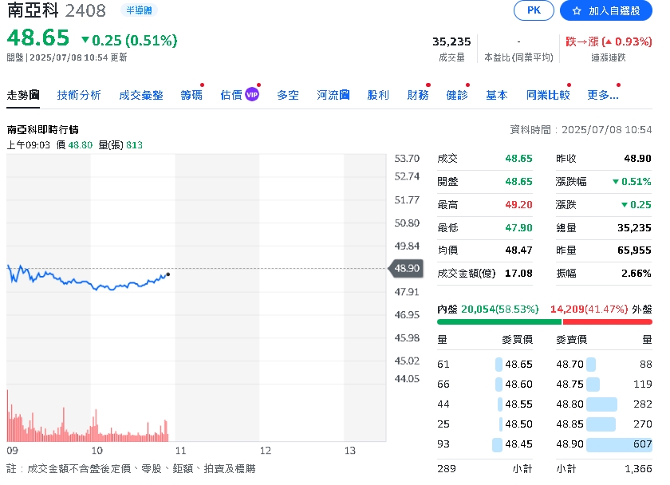Screen dimensions: 670x485
Task: Click the 連漲連跌 indicator
Action: coord(608,49)
